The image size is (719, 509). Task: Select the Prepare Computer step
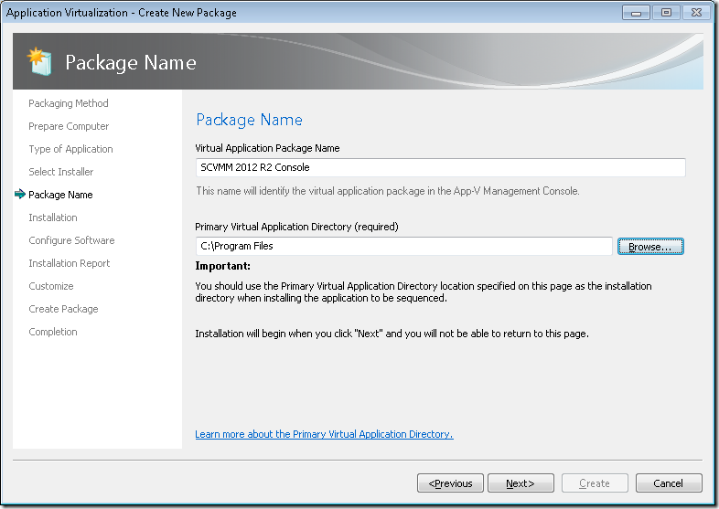pyautogui.click(x=69, y=126)
